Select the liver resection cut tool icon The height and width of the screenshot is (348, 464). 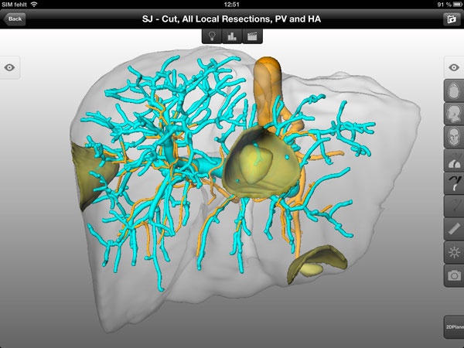(454, 160)
